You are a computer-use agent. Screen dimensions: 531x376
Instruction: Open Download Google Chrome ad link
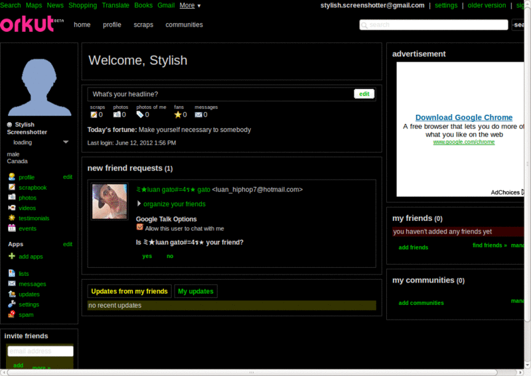pyautogui.click(x=463, y=117)
